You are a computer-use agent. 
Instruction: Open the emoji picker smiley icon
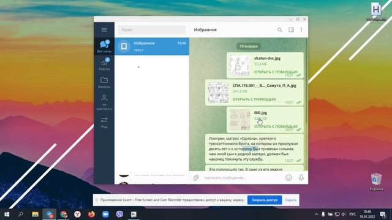(x=288, y=178)
